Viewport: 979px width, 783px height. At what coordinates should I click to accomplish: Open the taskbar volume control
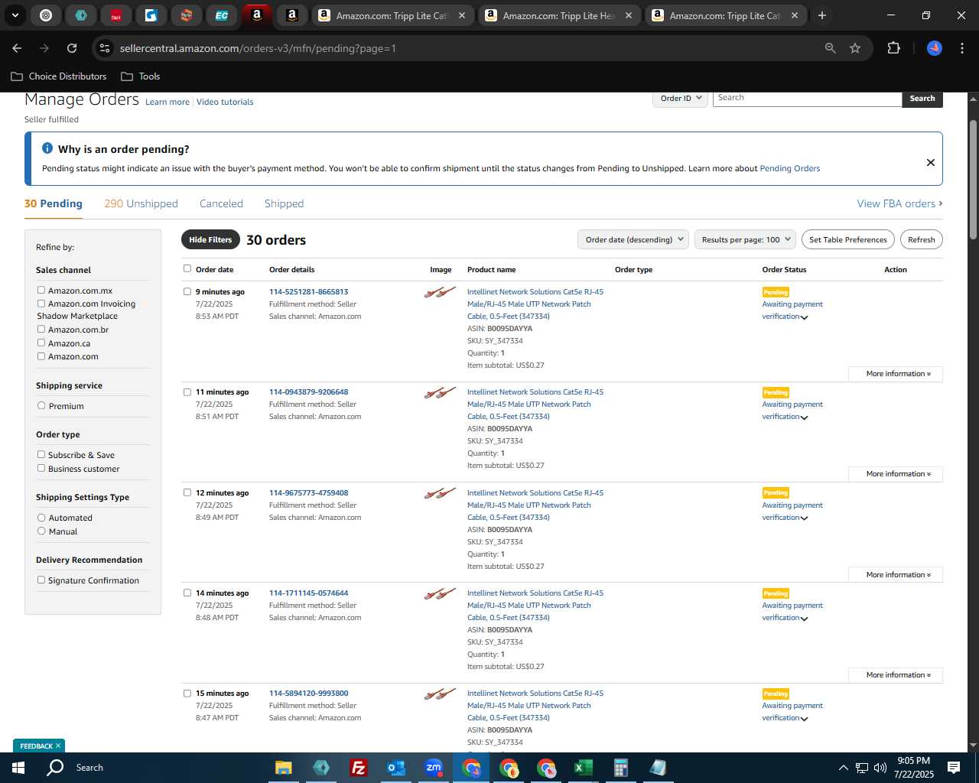[880, 768]
